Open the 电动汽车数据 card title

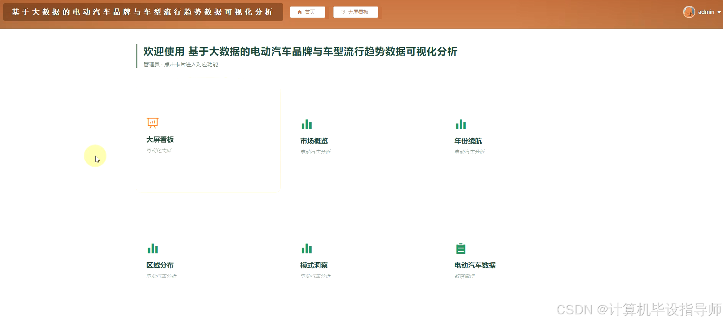pyautogui.click(x=475, y=265)
